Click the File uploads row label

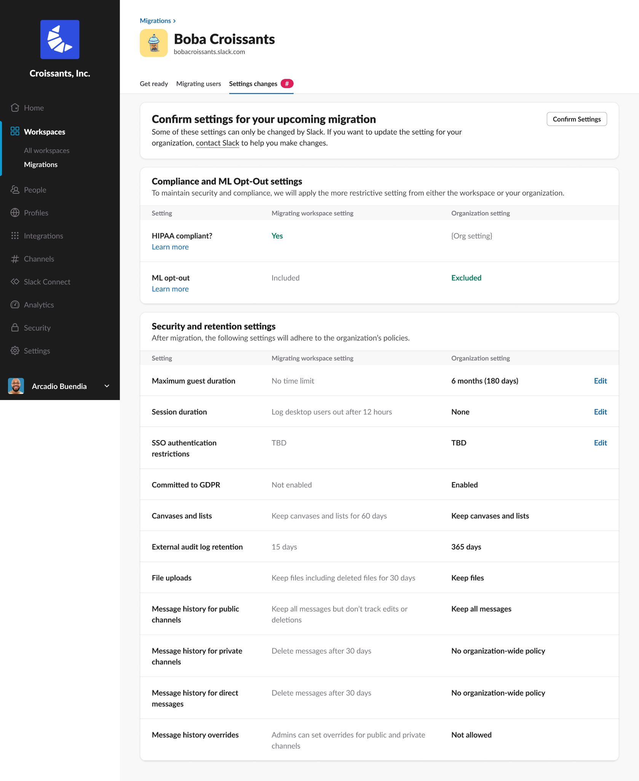[x=172, y=578]
